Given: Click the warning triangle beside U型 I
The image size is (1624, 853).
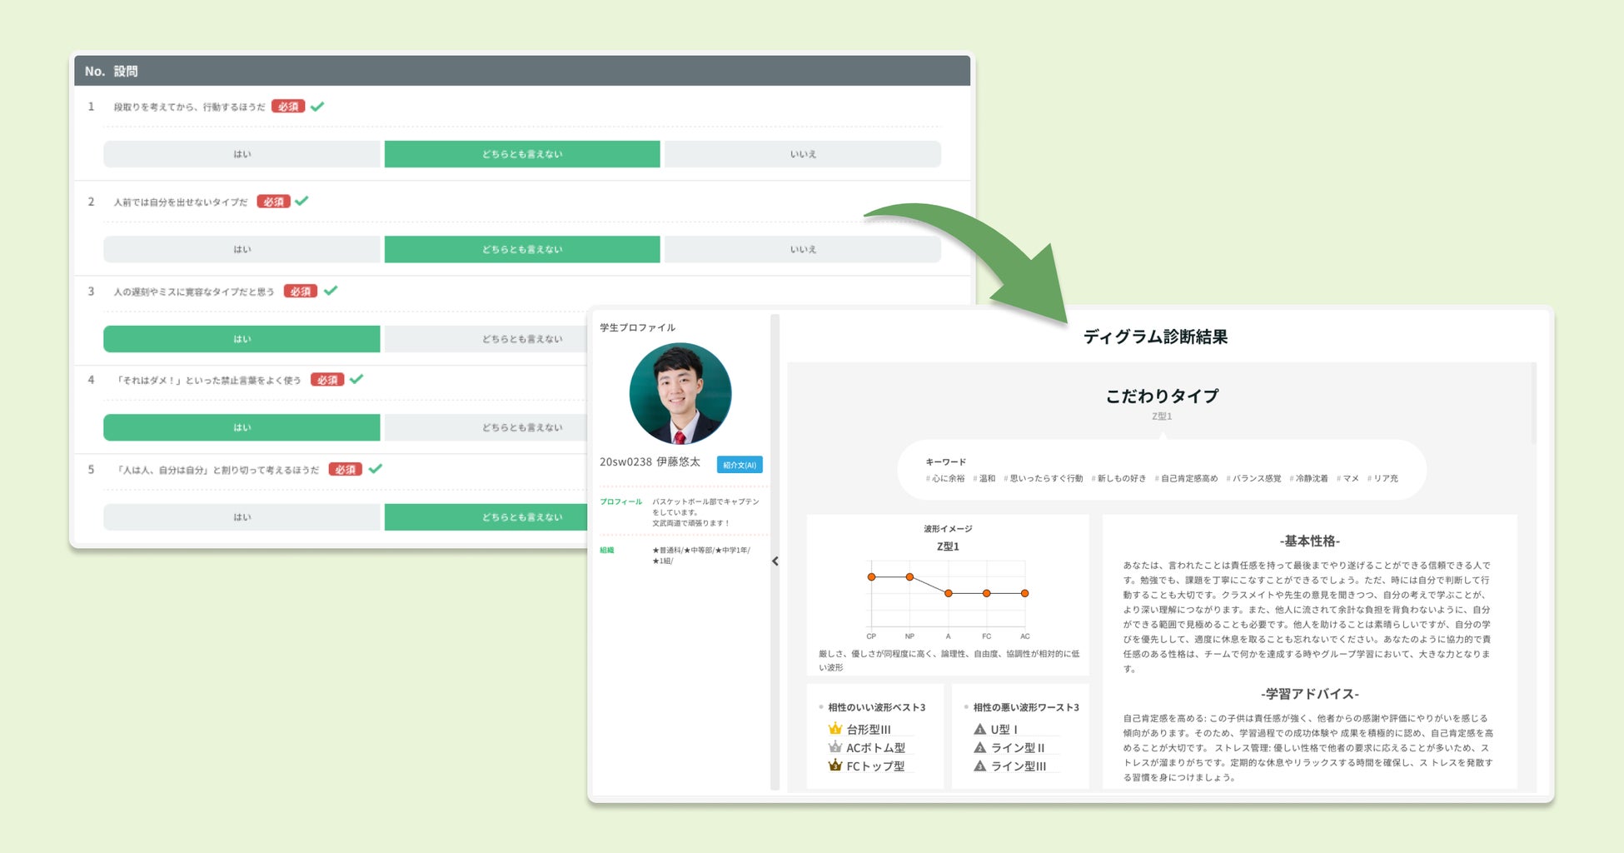Looking at the screenshot, I should coord(980,729).
